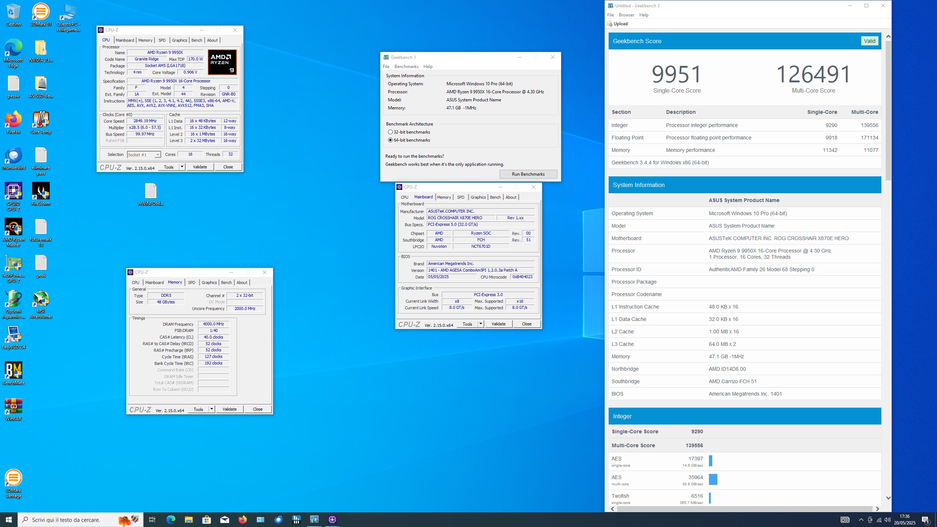Open Questo PC desktop shortcut

68,18
